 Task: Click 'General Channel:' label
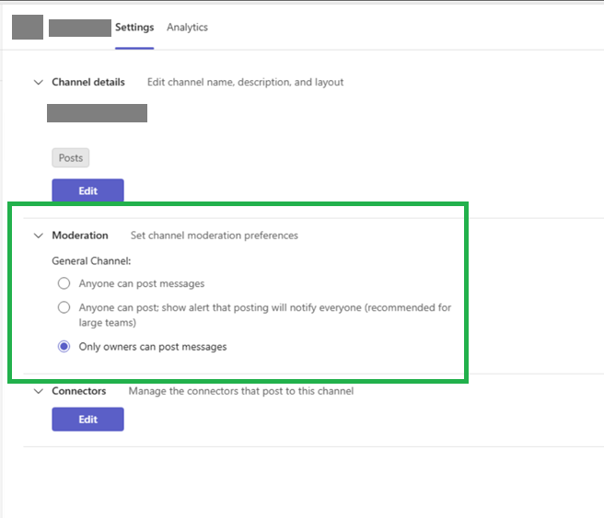pyautogui.click(x=91, y=261)
